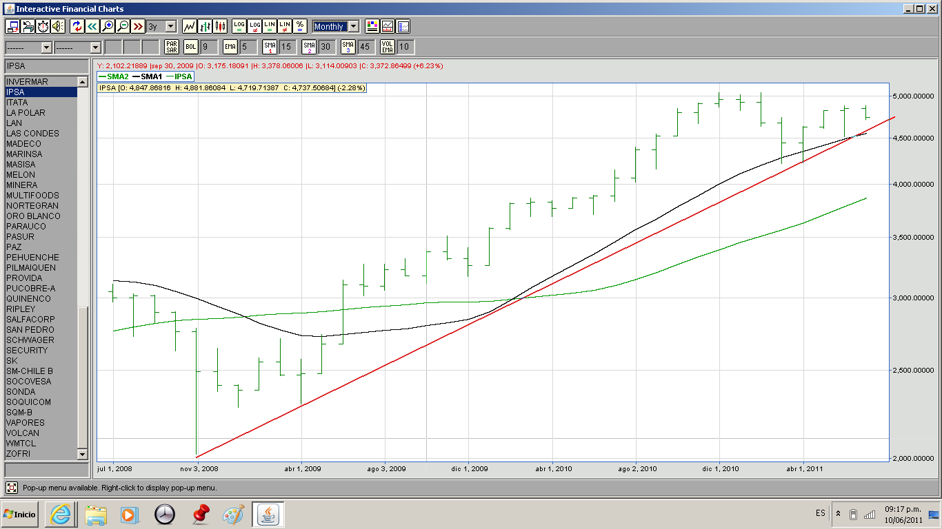Open the Monthly interval dropdown
The image size is (942, 529).
point(353,26)
